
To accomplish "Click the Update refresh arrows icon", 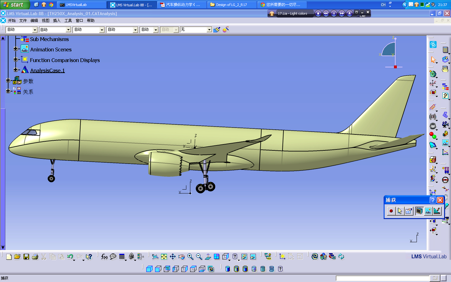I will coord(341,257).
